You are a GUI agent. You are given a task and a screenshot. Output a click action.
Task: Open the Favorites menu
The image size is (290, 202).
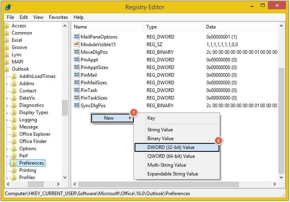pos(59,17)
